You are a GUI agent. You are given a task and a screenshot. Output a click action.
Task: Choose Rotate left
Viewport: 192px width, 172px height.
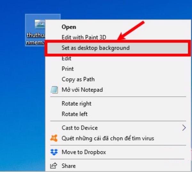(x=75, y=114)
